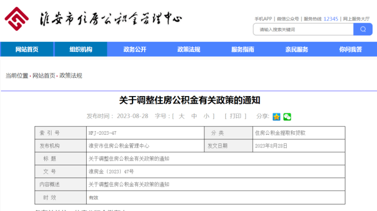This screenshot has height=211, width=377.
Task: Open the 微信公众号 link
Action: [x=288, y=19]
